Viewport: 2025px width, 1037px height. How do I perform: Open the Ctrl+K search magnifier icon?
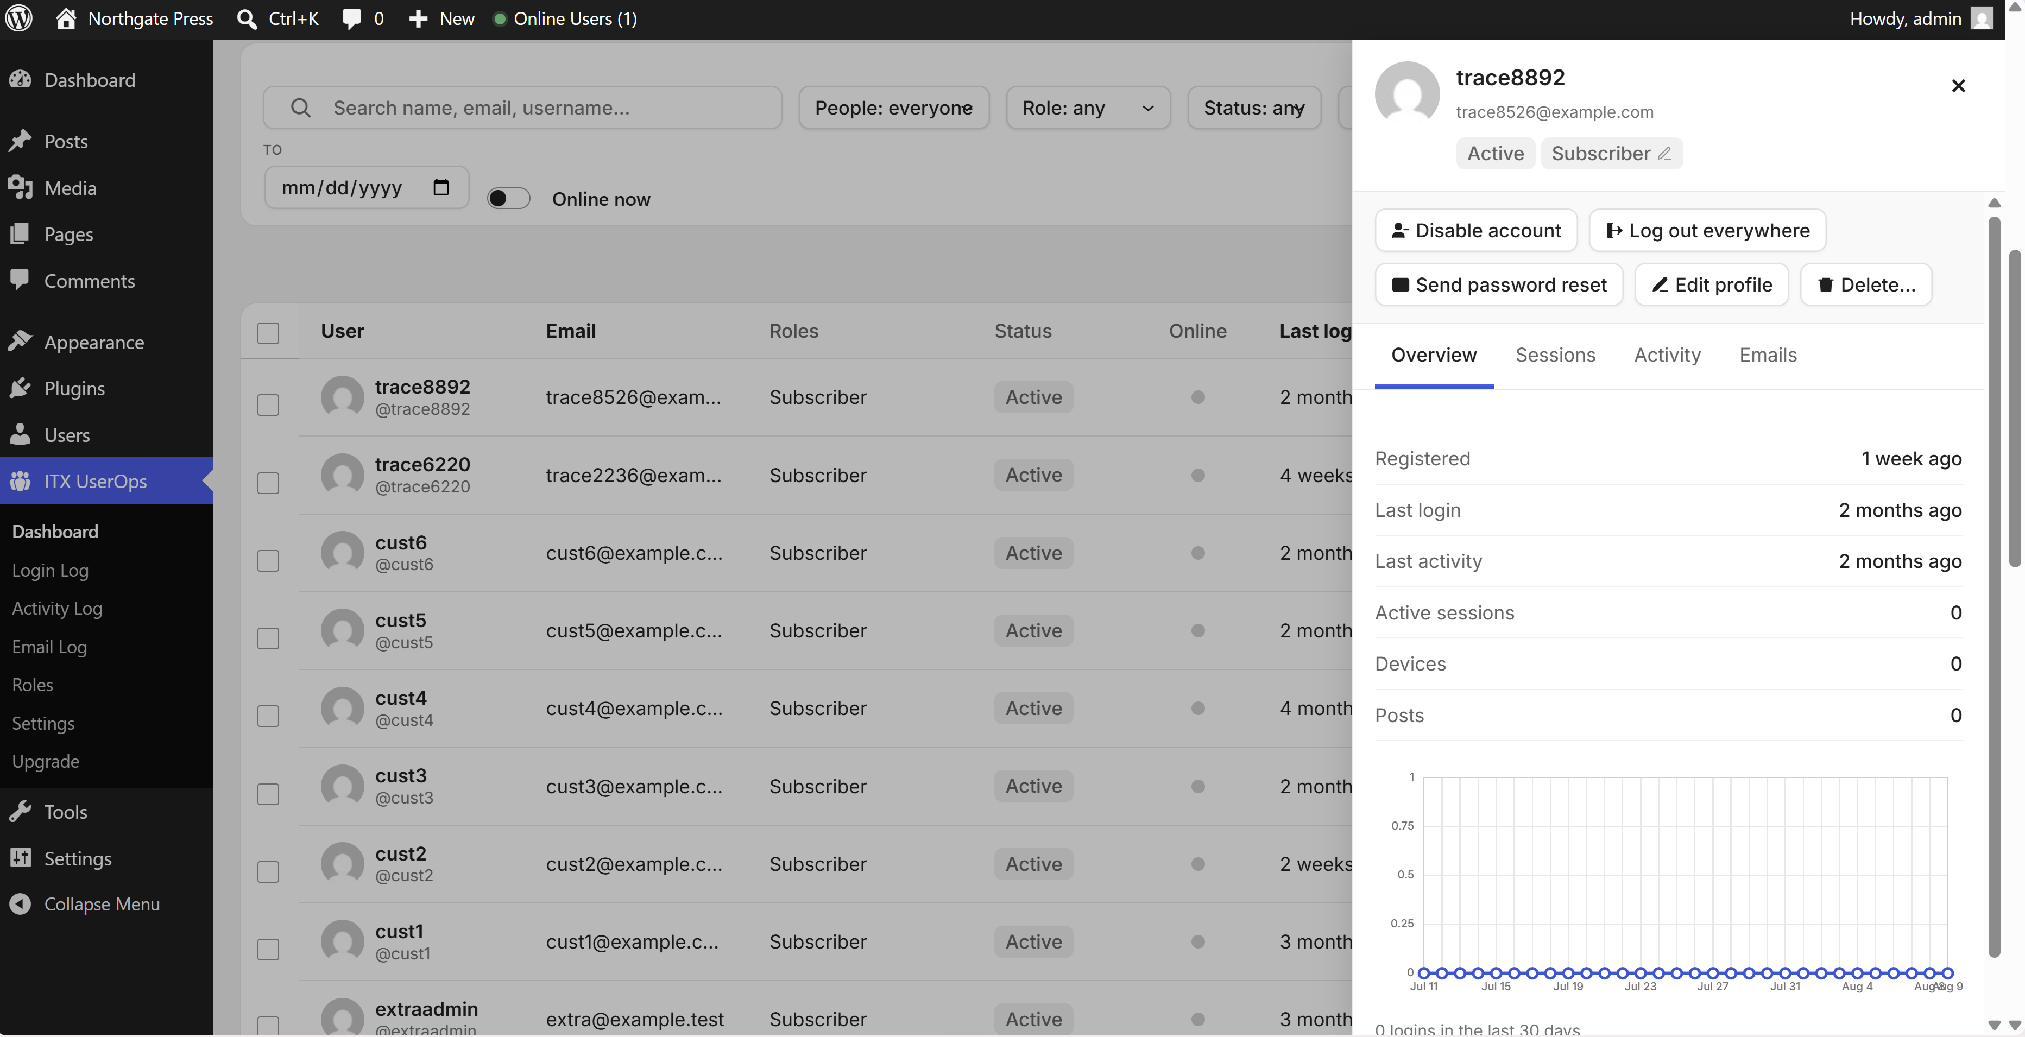click(247, 19)
